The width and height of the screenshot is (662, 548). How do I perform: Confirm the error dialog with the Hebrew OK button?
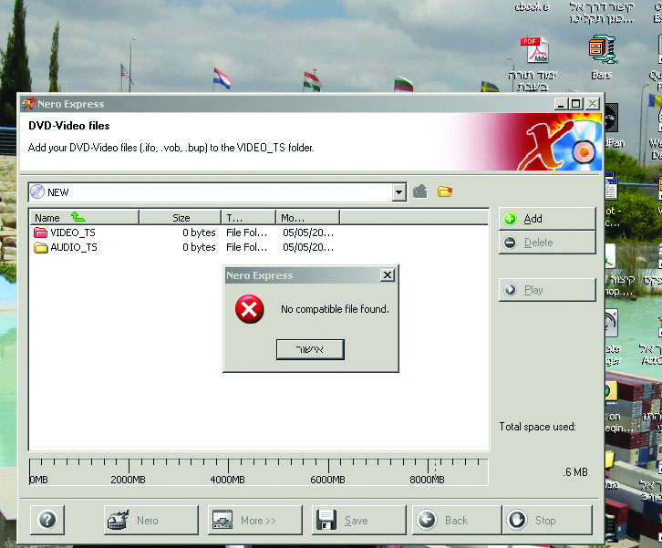click(310, 349)
